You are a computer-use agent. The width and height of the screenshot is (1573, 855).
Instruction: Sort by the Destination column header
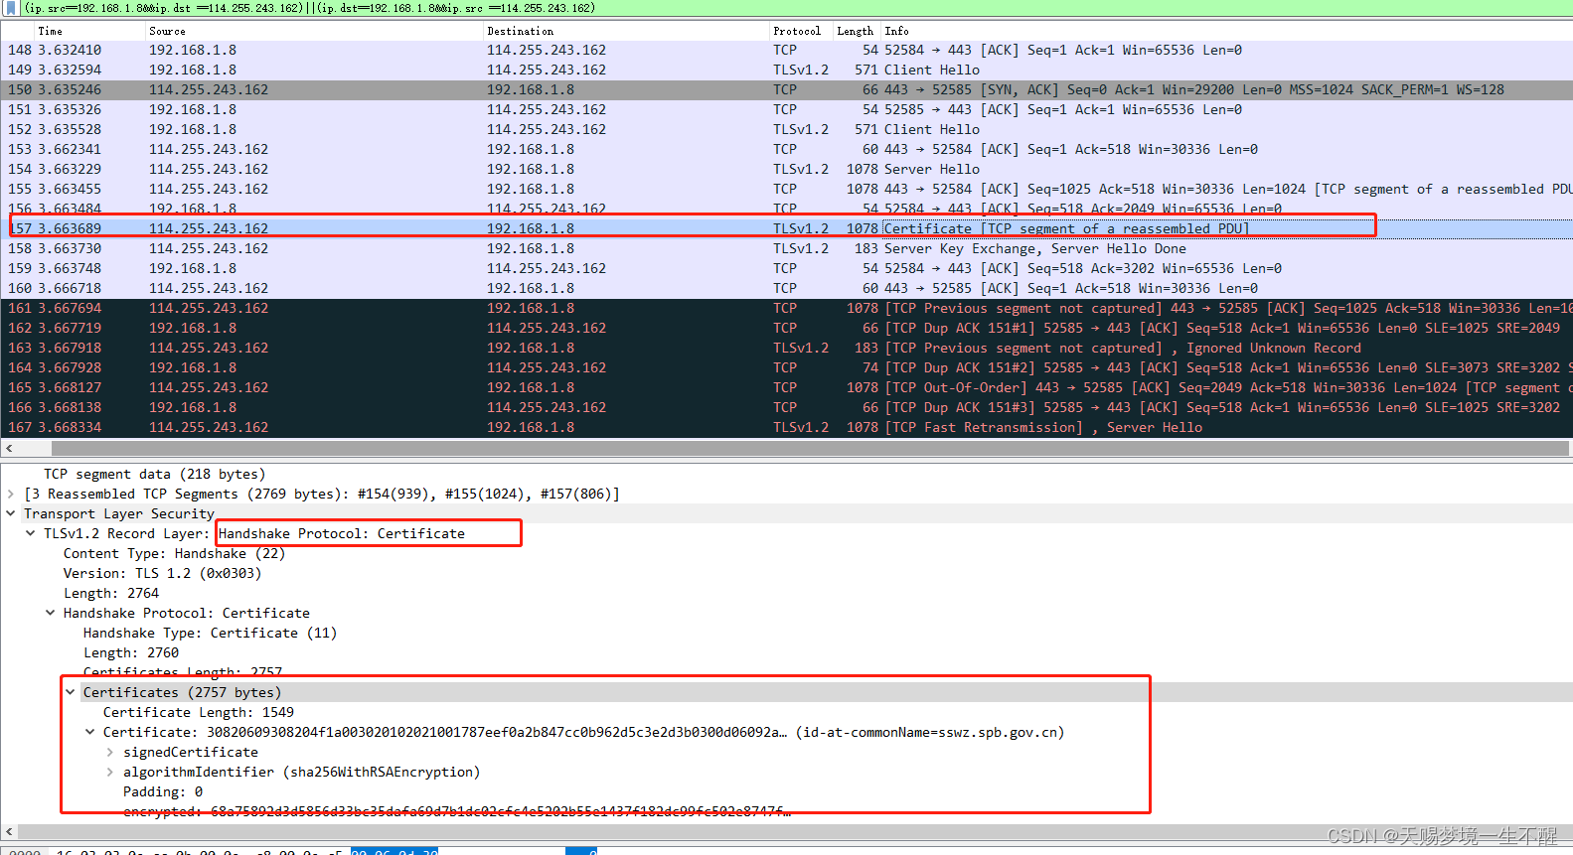tap(520, 31)
